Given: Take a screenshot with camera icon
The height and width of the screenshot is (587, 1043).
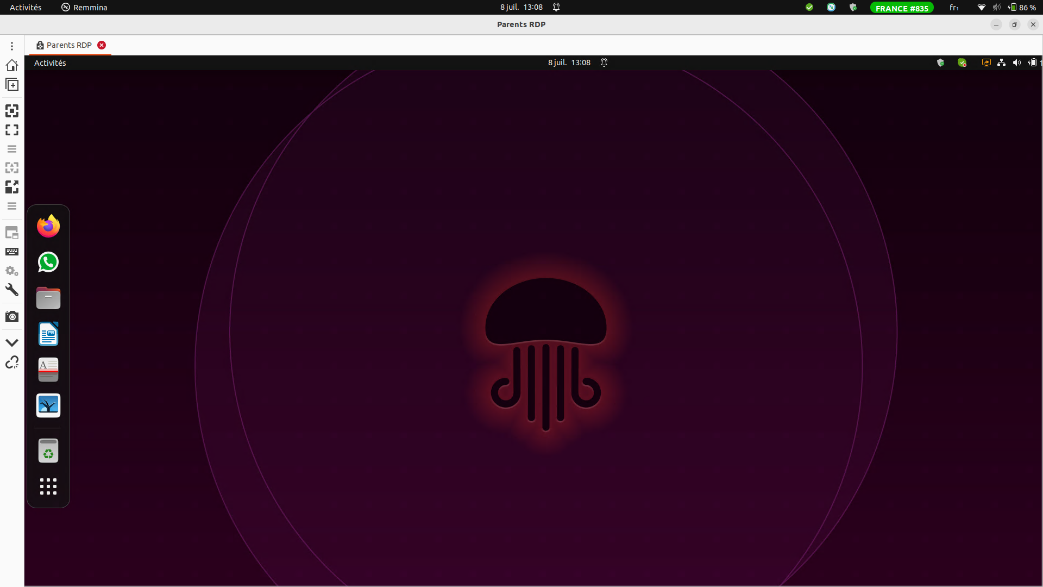Looking at the screenshot, I should 12,316.
